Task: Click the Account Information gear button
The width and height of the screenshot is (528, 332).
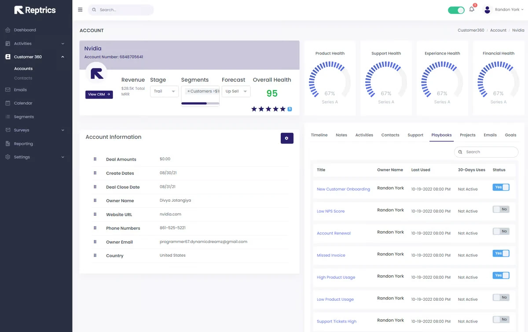Action: coord(287,138)
